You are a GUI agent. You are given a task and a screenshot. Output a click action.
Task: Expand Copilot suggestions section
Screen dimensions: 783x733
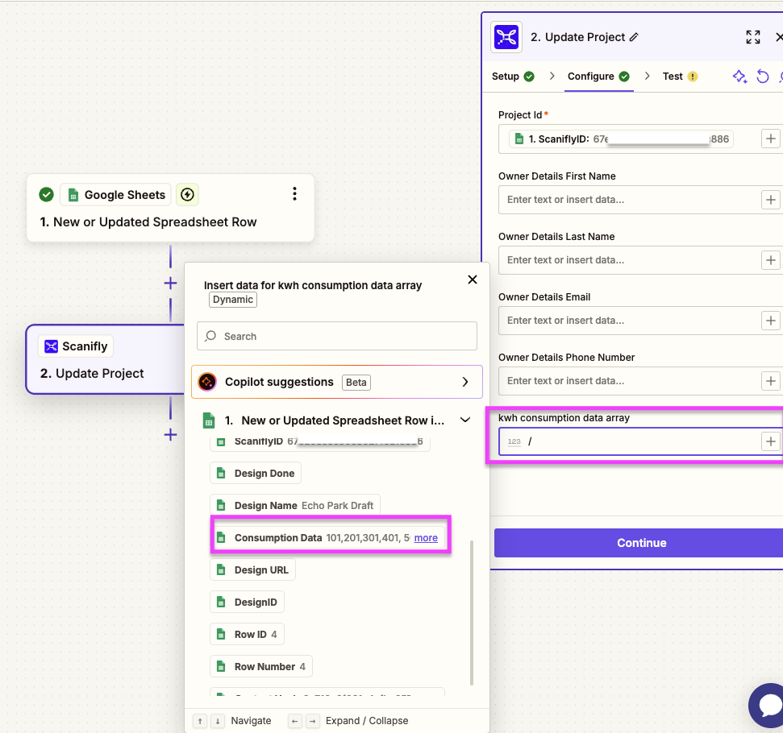point(465,382)
